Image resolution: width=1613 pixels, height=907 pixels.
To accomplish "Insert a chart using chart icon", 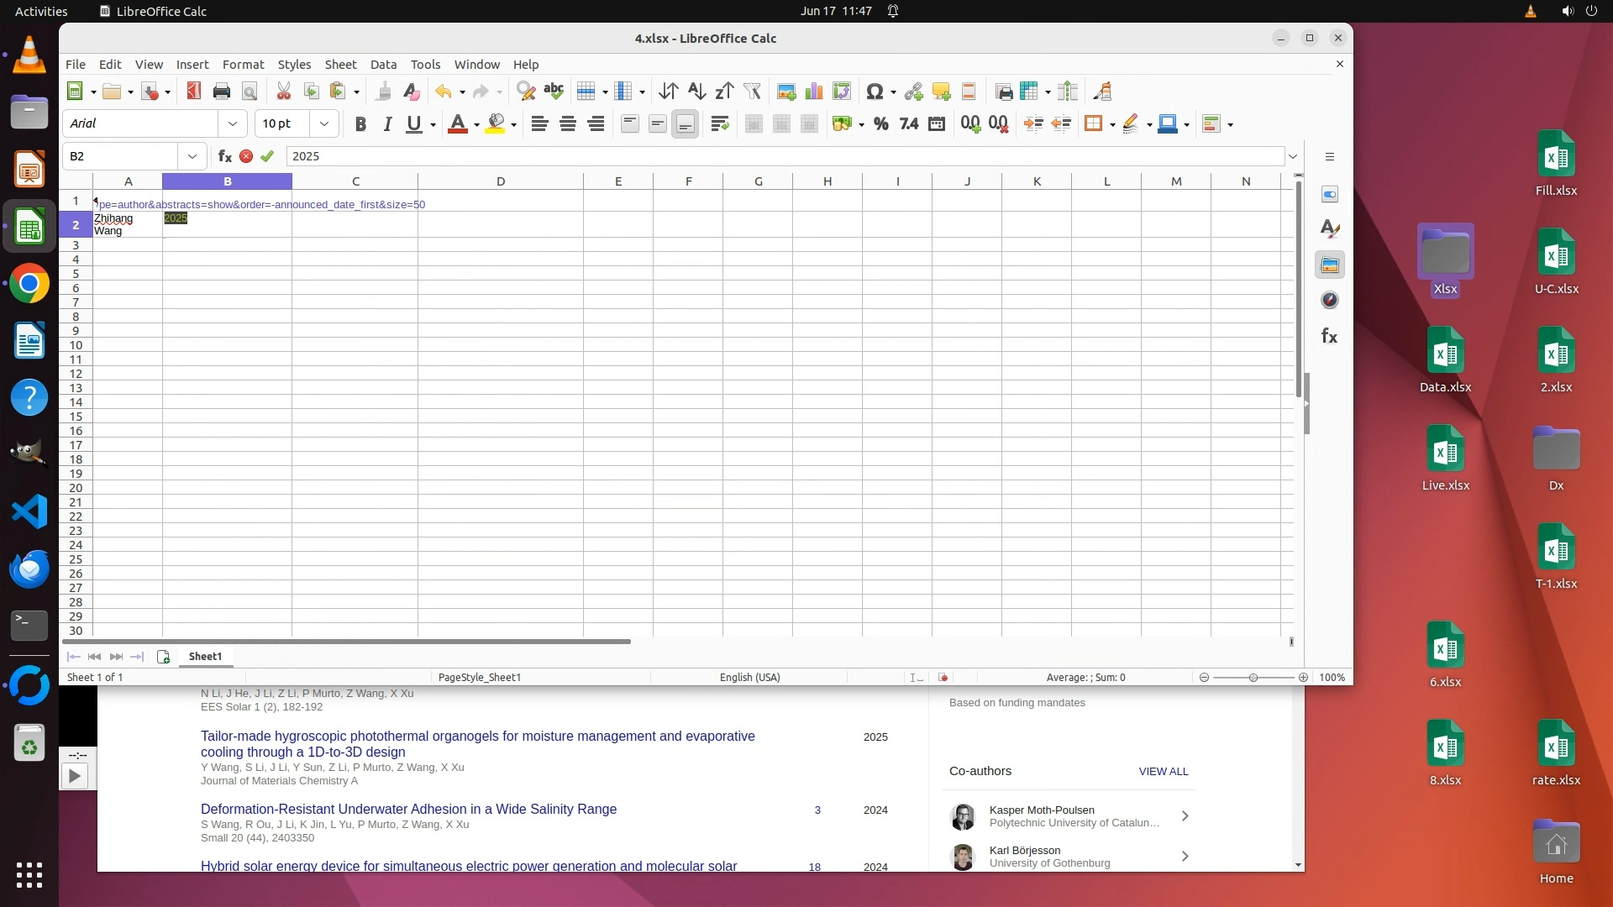I will pos(813,92).
